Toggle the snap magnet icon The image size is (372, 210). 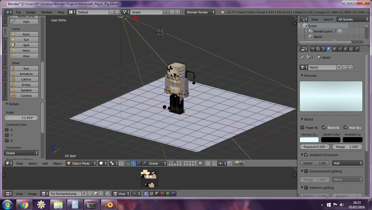click(215, 163)
